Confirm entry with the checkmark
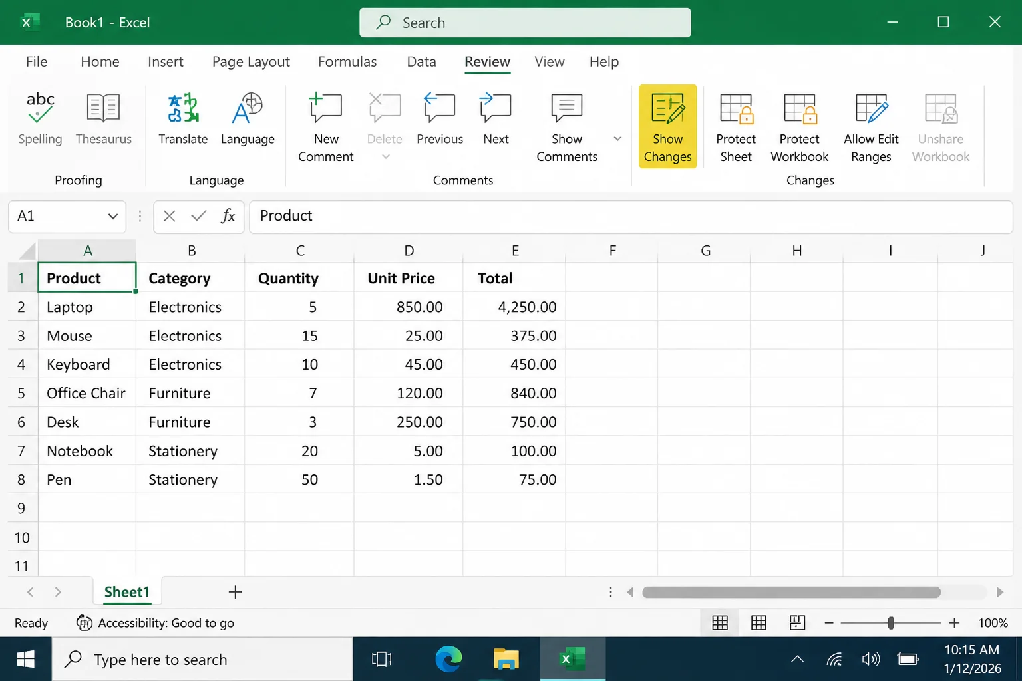This screenshot has width=1022, height=681. 198,216
